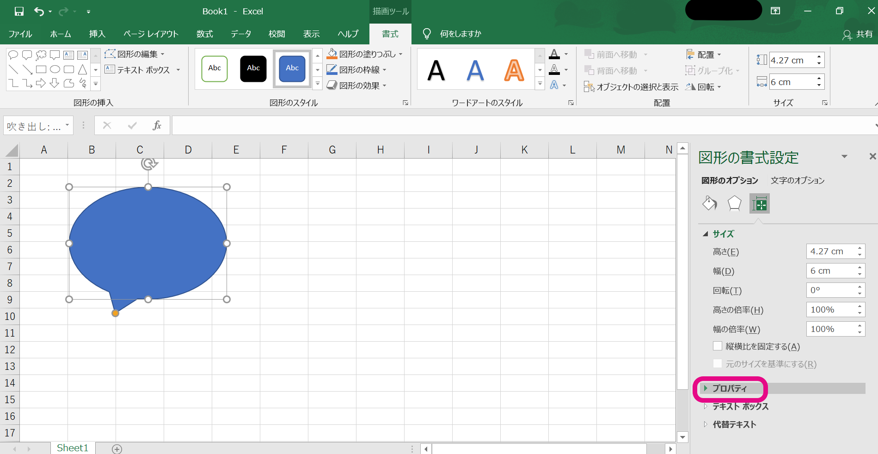Viewport: 878px width, 454px height.
Task: Choose the straight line shape
Action: tap(13, 69)
